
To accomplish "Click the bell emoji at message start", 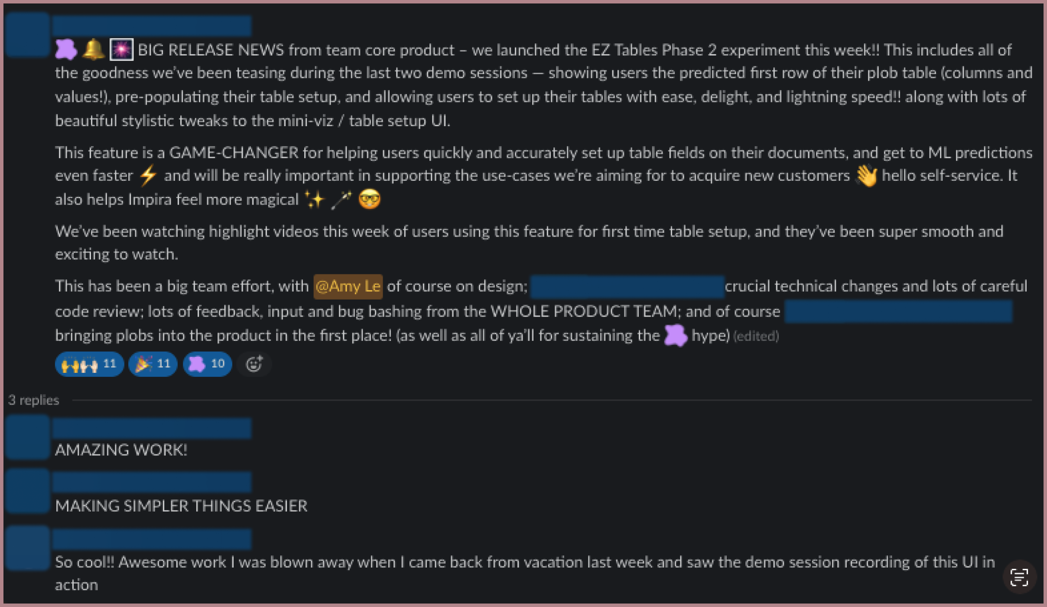I will (94, 49).
